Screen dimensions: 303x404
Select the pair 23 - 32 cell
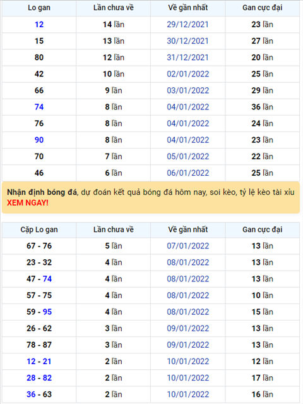point(39,262)
